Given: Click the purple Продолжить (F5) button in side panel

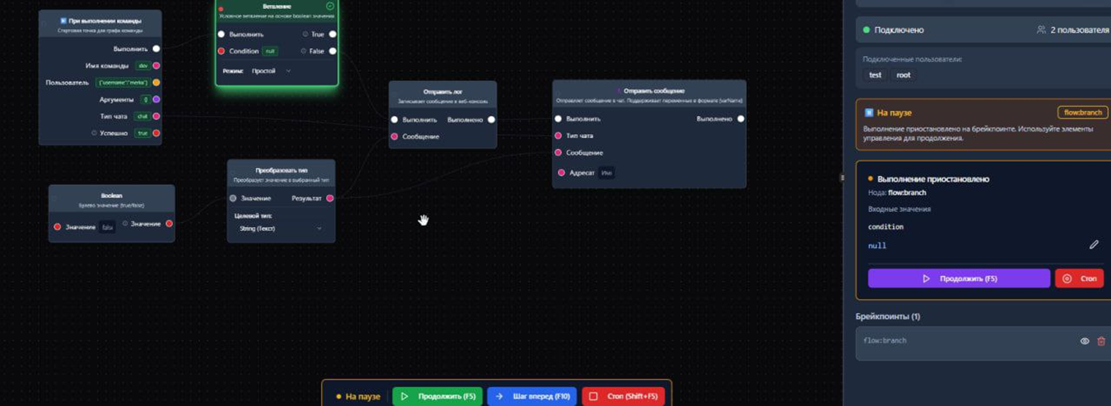Looking at the screenshot, I should [958, 278].
